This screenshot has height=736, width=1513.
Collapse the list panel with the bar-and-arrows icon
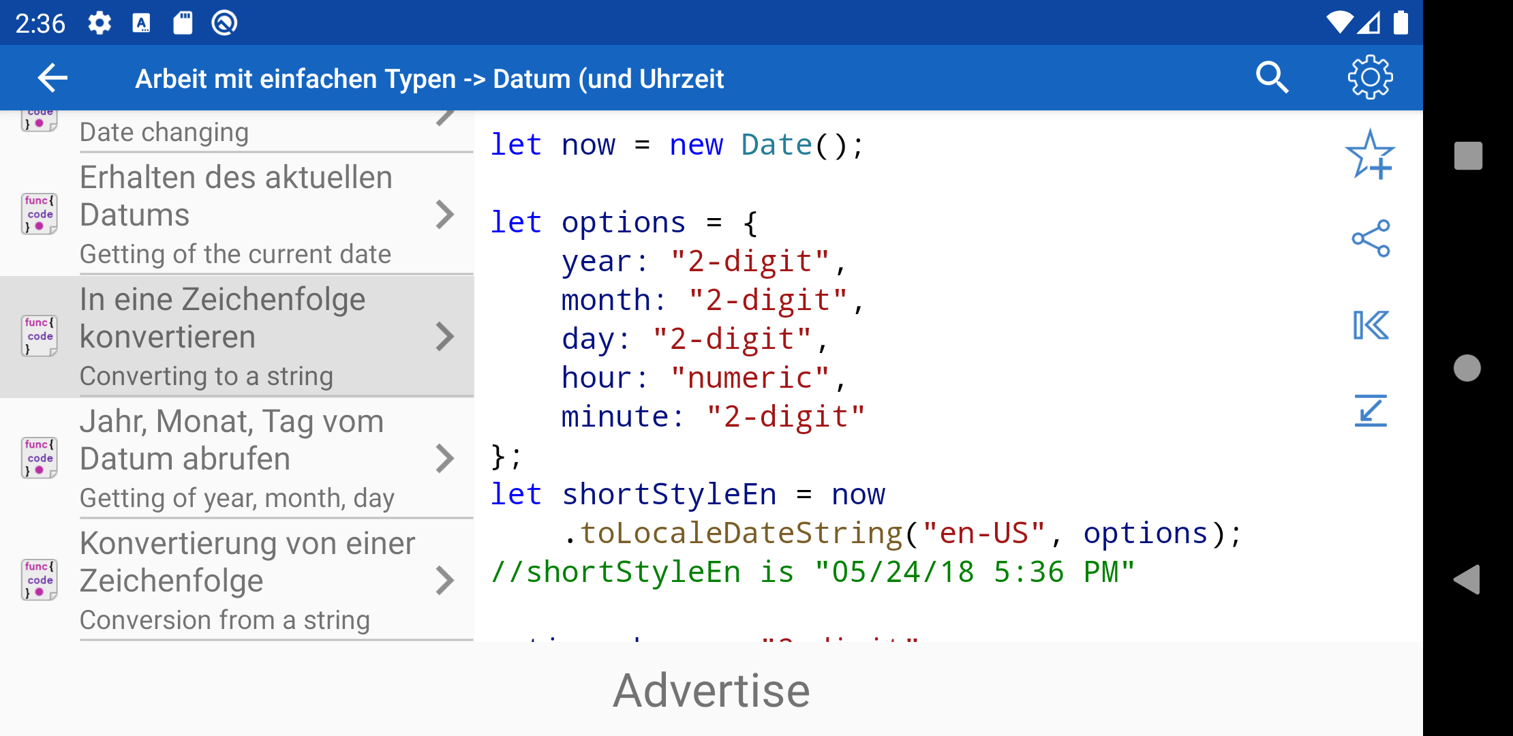click(x=1371, y=325)
